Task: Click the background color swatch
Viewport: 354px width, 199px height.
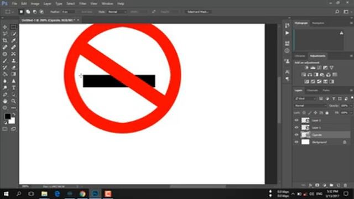Action: click(x=12, y=121)
